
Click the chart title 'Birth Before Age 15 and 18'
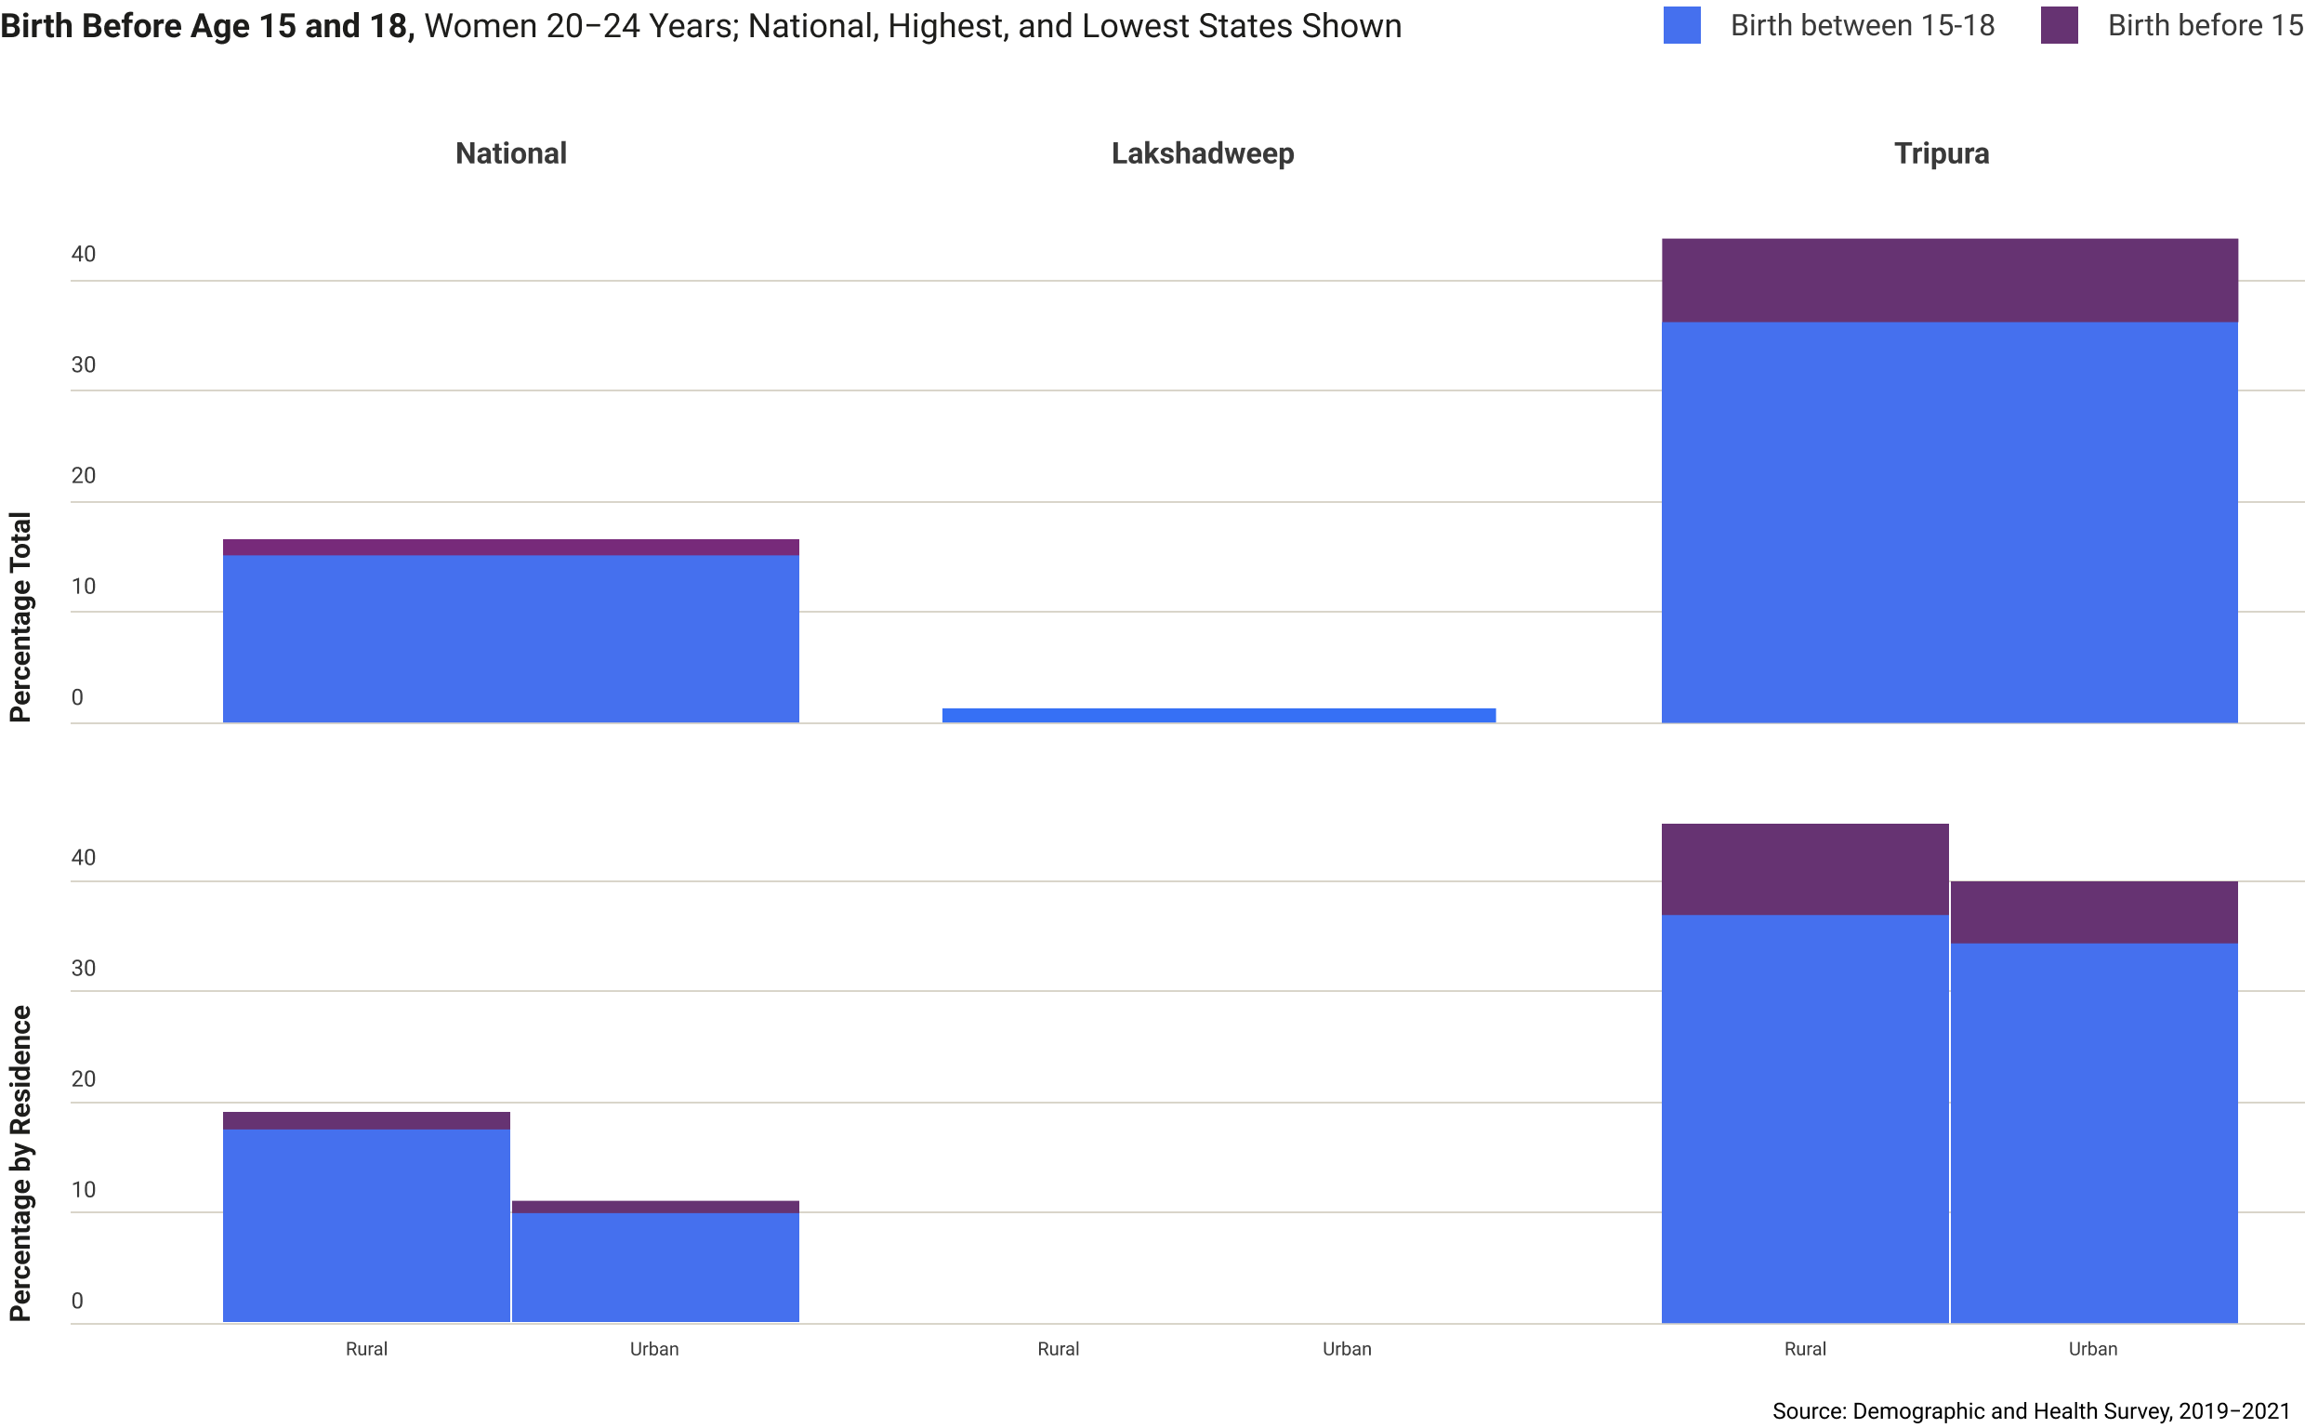point(207,25)
